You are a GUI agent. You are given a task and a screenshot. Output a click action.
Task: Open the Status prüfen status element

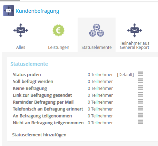pos(27,75)
